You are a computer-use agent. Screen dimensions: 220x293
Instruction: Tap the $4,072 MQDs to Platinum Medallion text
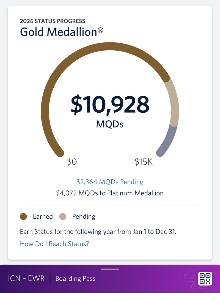tap(110, 193)
